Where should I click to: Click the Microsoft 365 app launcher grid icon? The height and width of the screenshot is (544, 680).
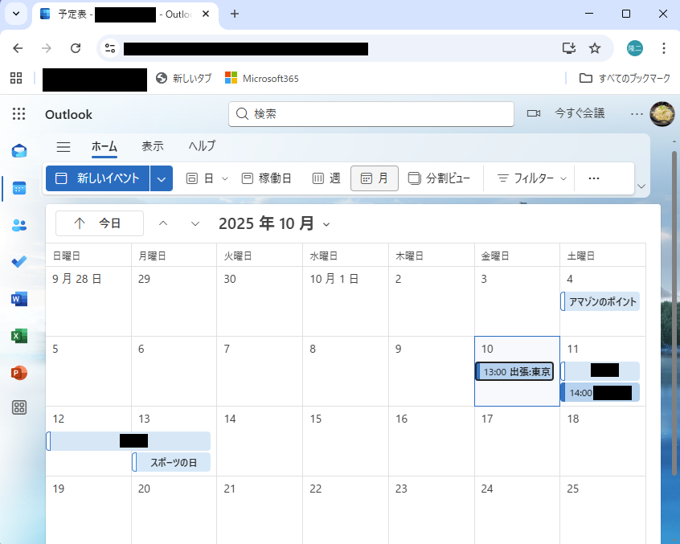(x=18, y=114)
